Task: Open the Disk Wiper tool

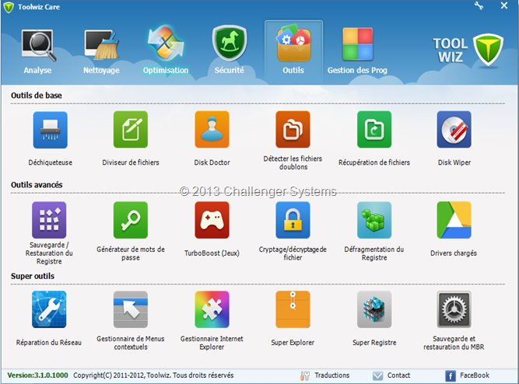Action: point(454,130)
